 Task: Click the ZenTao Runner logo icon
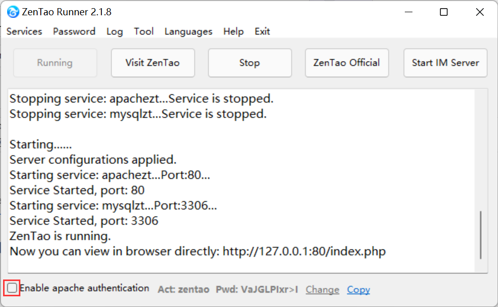pyautogui.click(x=13, y=12)
